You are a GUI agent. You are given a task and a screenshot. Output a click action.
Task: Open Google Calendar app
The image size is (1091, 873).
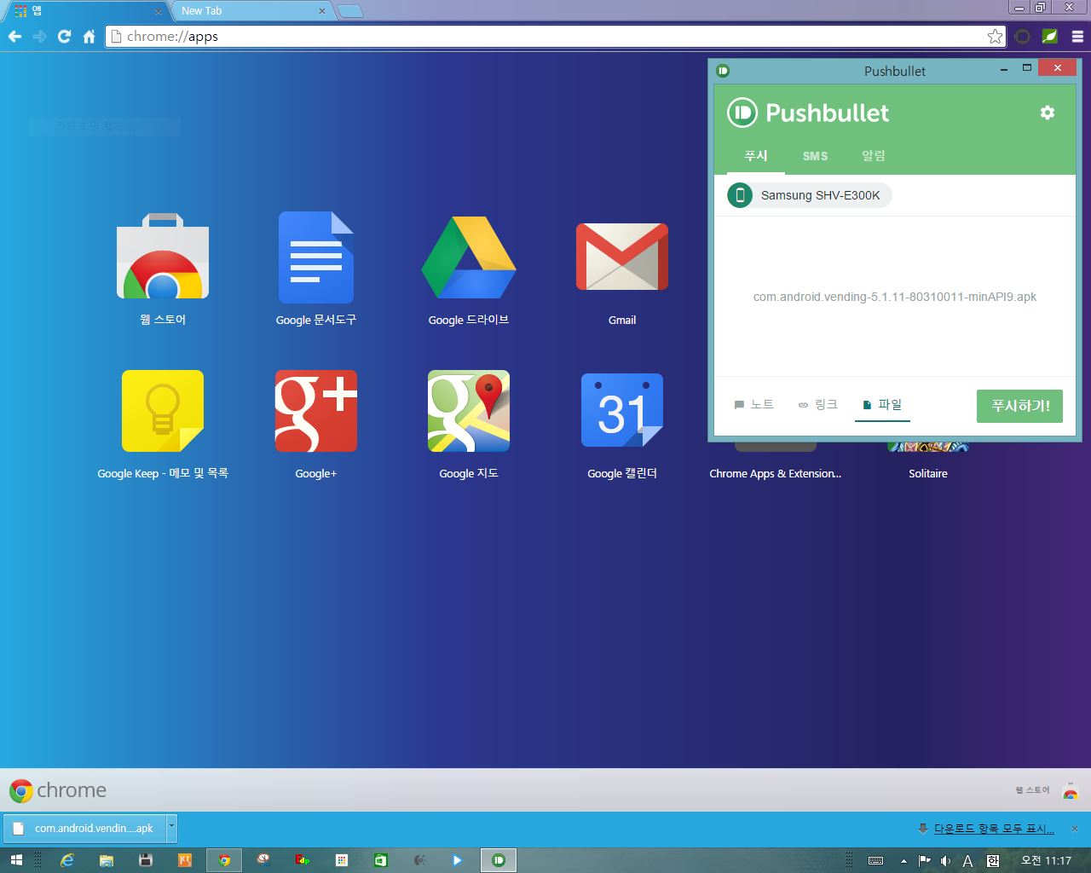[x=621, y=411]
